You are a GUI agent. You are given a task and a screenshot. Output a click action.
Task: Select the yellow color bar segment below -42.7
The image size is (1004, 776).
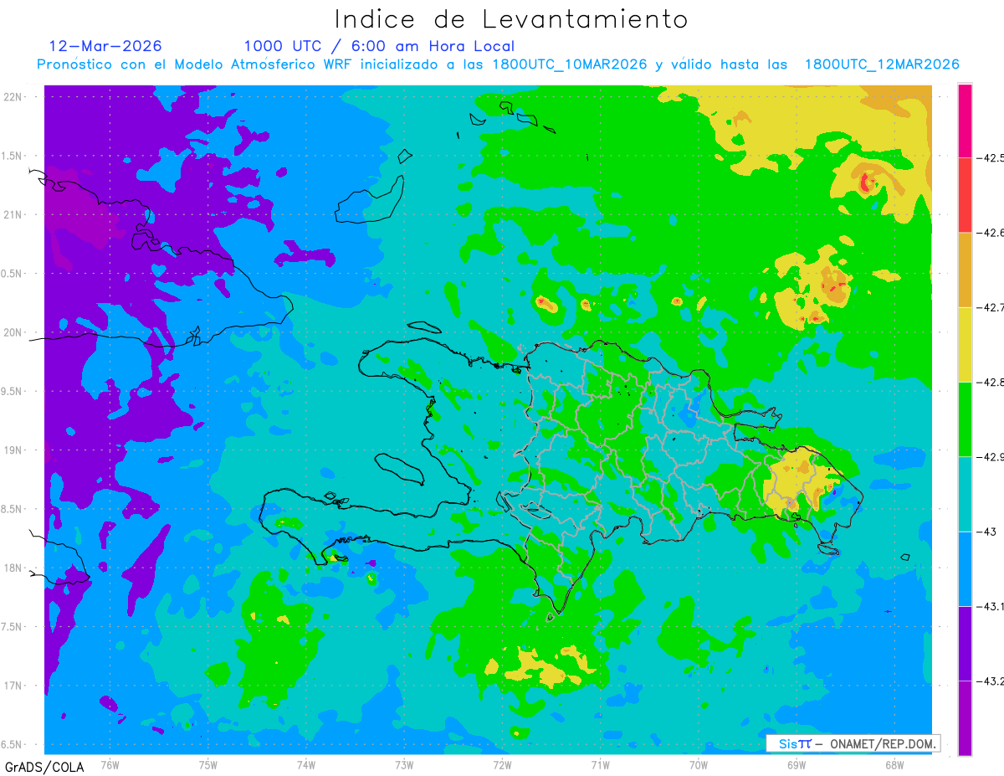[x=965, y=344]
